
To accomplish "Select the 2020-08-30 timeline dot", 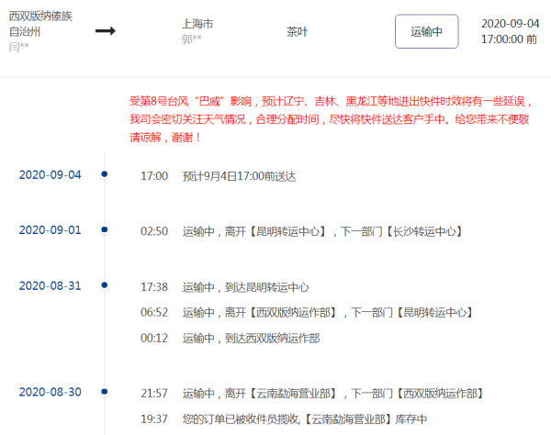I will [x=105, y=392].
